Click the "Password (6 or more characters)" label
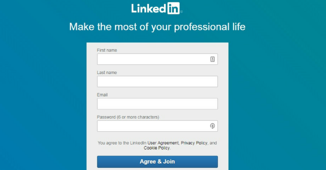 click(x=128, y=117)
